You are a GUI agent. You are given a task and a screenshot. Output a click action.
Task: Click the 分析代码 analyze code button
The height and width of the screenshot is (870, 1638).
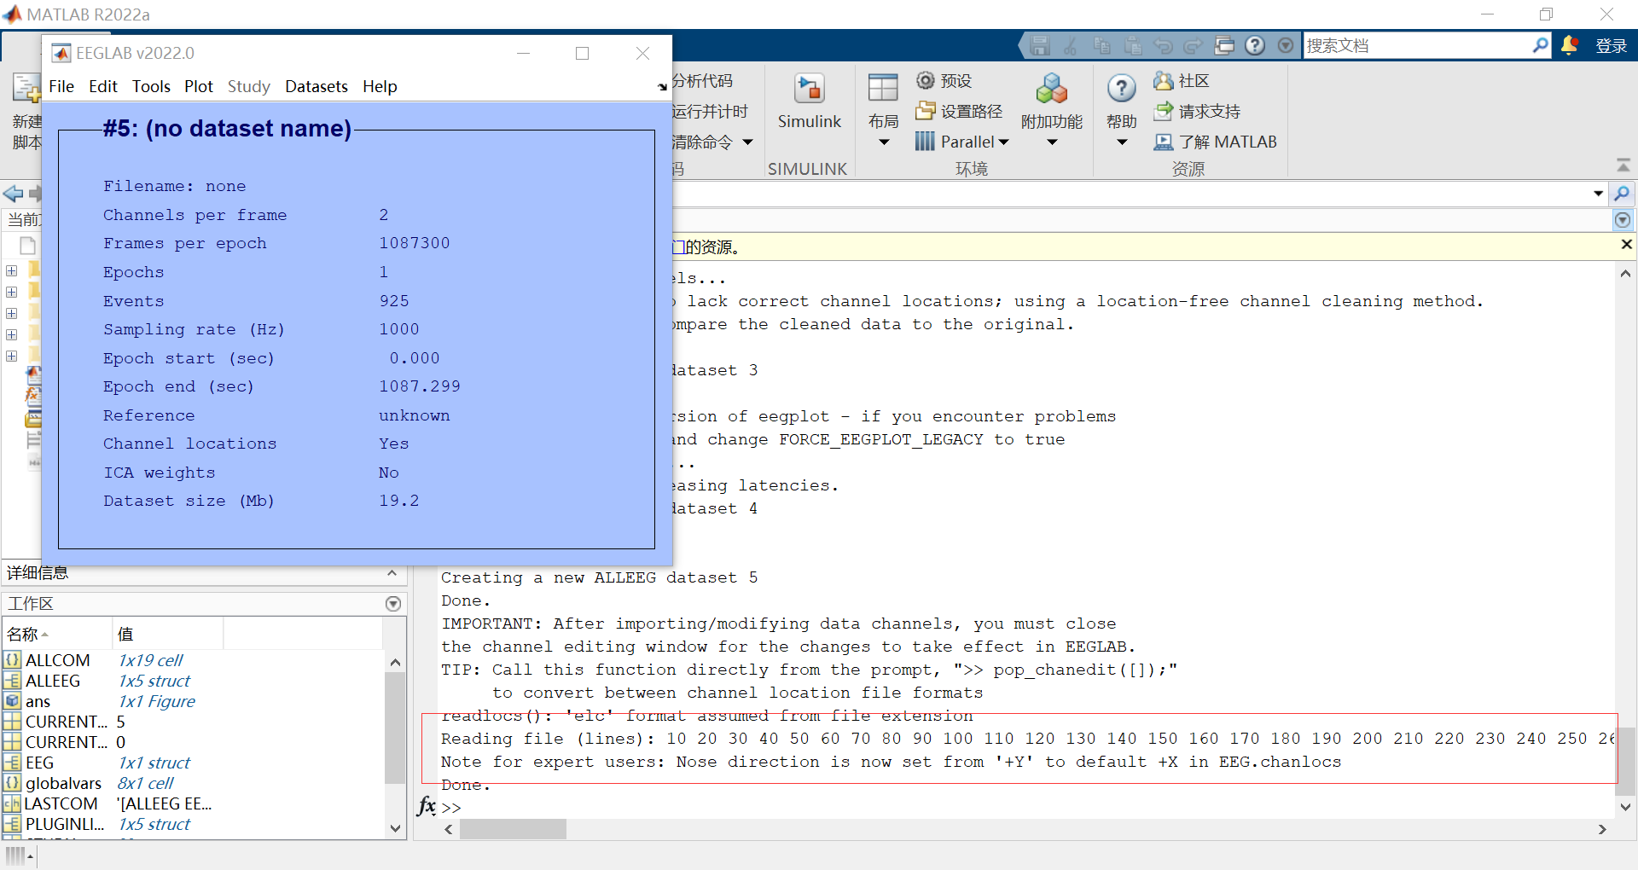pyautogui.click(x=702, y=81)
